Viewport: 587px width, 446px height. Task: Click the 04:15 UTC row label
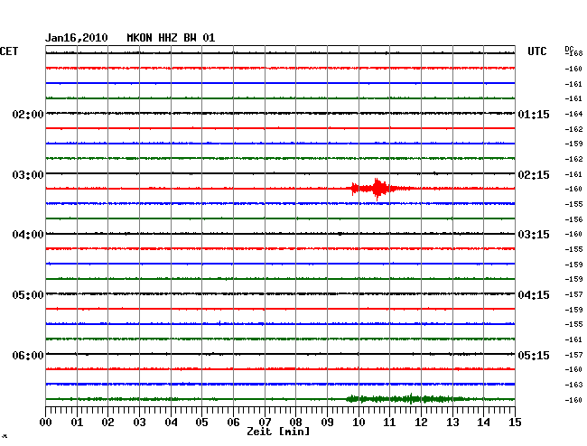(534, 295)
